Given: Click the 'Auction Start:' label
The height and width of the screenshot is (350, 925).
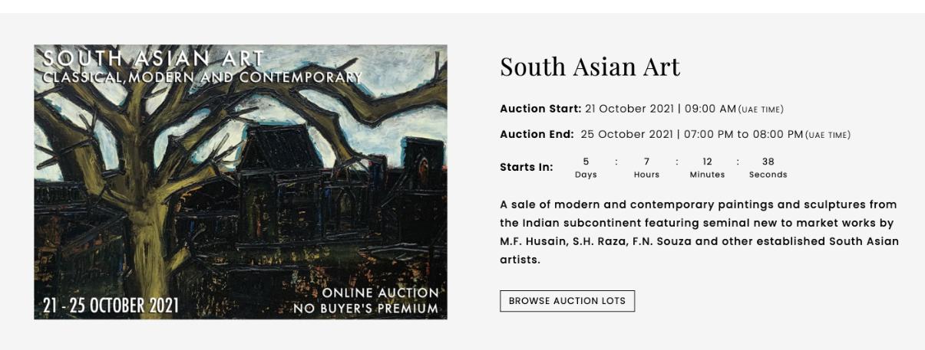Looking at the screenshot, I should point(540,109).
